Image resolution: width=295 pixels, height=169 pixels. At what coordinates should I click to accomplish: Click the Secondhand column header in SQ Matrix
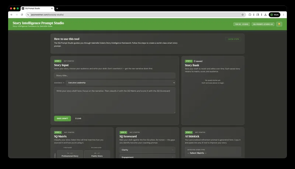[96, 148]
